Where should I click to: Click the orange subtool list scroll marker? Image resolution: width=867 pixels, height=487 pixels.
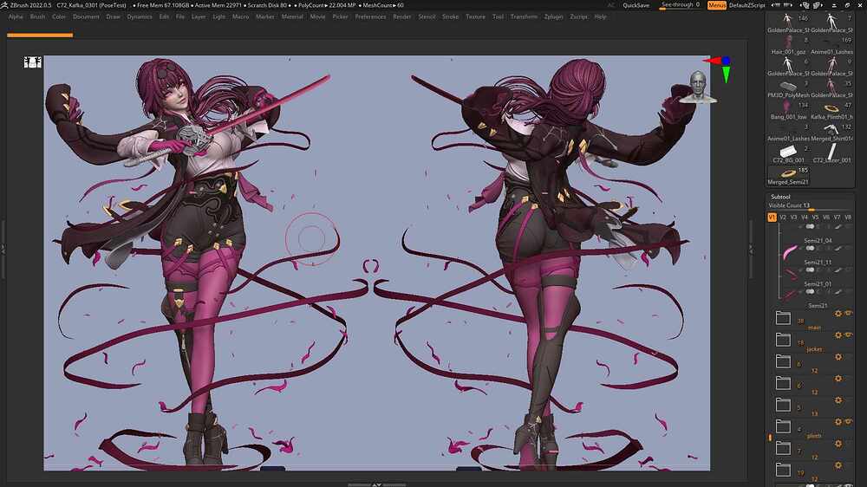pyautogui.click(x=770, y=438)
